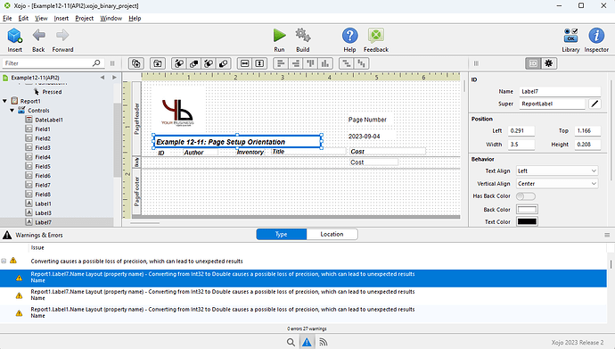Open the Feedback icon
Screen dimensions: 615x349
pos(376,36)
